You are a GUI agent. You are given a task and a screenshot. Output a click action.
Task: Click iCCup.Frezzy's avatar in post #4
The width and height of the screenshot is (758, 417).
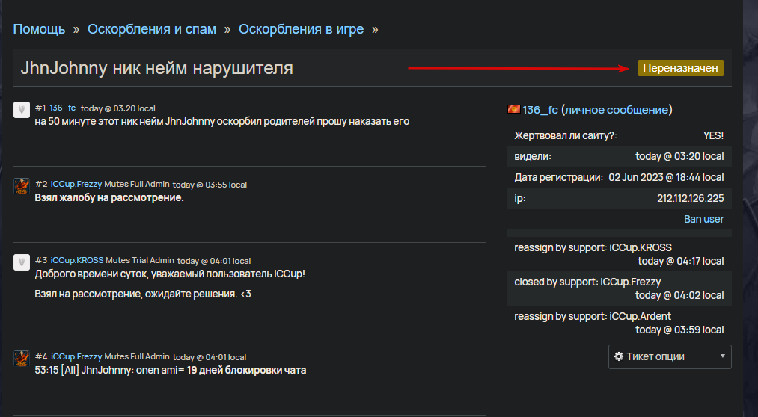click(21, 359)
